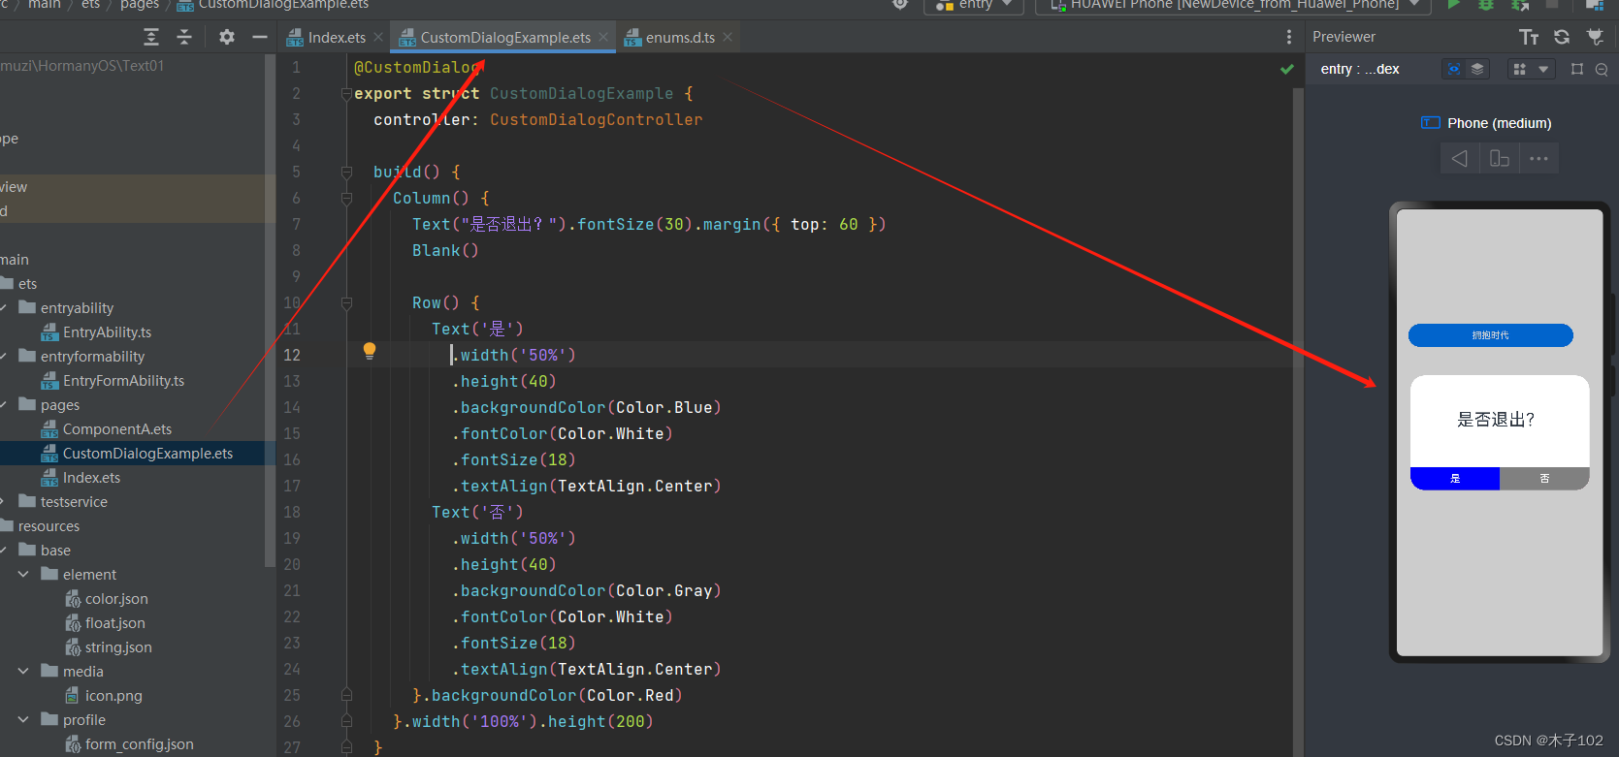Click the green checkmark inspection indicator
This screenshot has height=757, width=1619.
(x=1287, y=69)
